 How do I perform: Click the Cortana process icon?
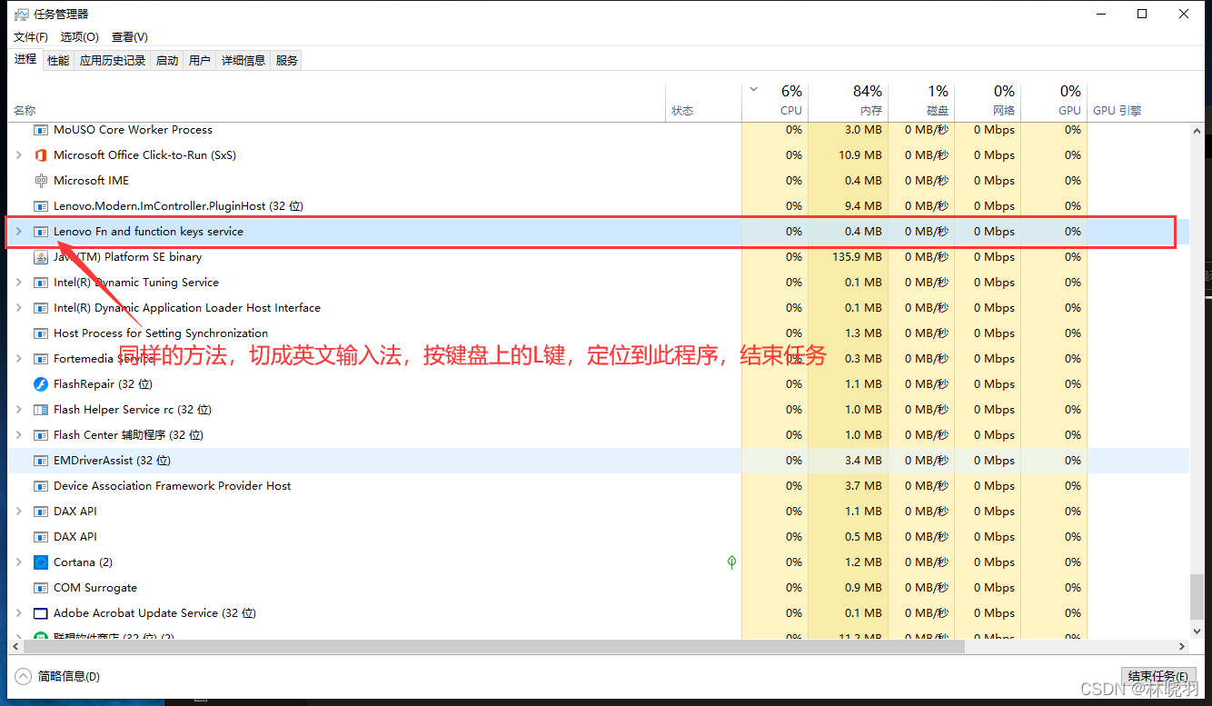click(x=40, y=562)
